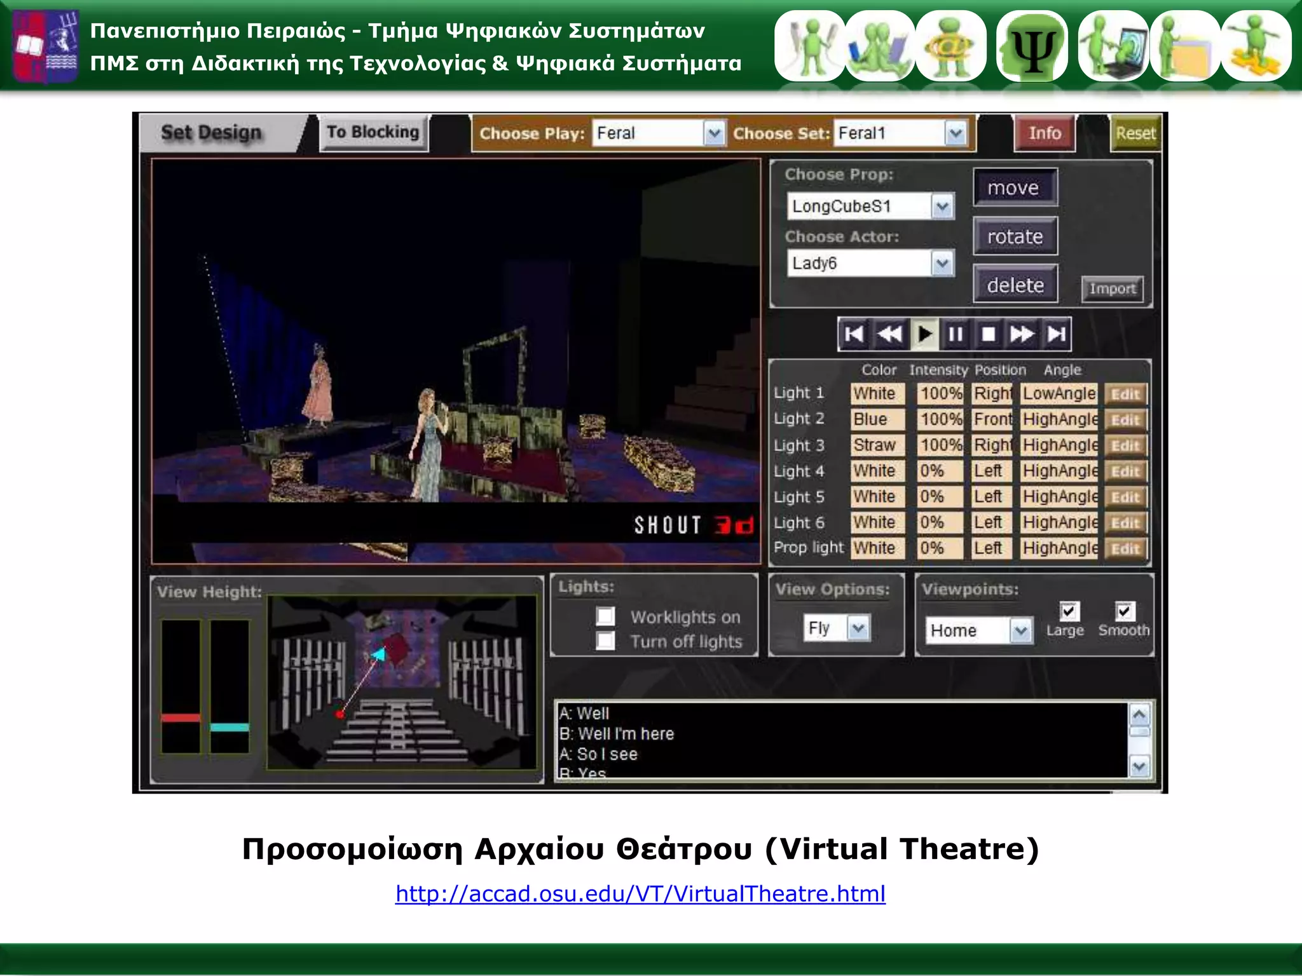Click the Fast Forward playback button
1302x976 pixels.
1022,334
